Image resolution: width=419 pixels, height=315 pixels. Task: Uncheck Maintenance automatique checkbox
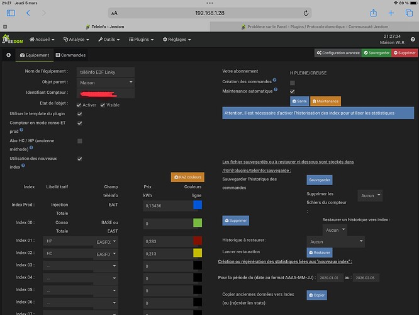point(292,92)
